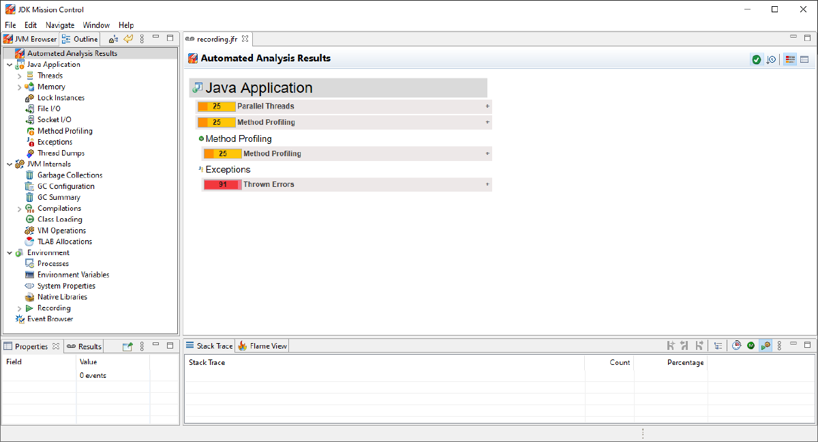Click the clock icon in Stack Trace toolbar
Viewport: 818px width, 442px height.
pos(736,346)
